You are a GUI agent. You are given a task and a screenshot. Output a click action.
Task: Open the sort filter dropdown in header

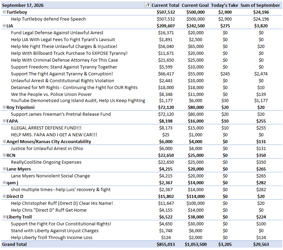pyautogui.click(x=147, y=5)
